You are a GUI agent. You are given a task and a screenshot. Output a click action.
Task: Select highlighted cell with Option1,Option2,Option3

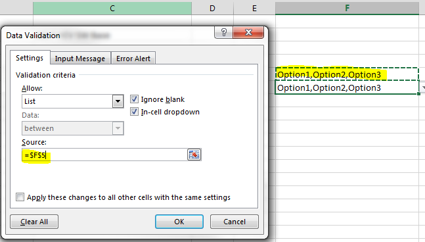tap(347, 74)
